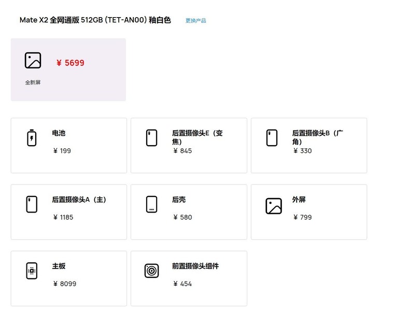
Task: Click the ¥ 8099 motherboard price
Action: click(x=64, y=284)
